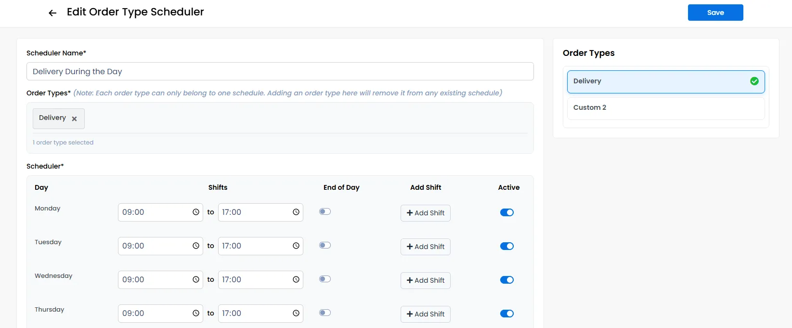Deselect Delivery in Order Types panel

click(x=666, y=81)
